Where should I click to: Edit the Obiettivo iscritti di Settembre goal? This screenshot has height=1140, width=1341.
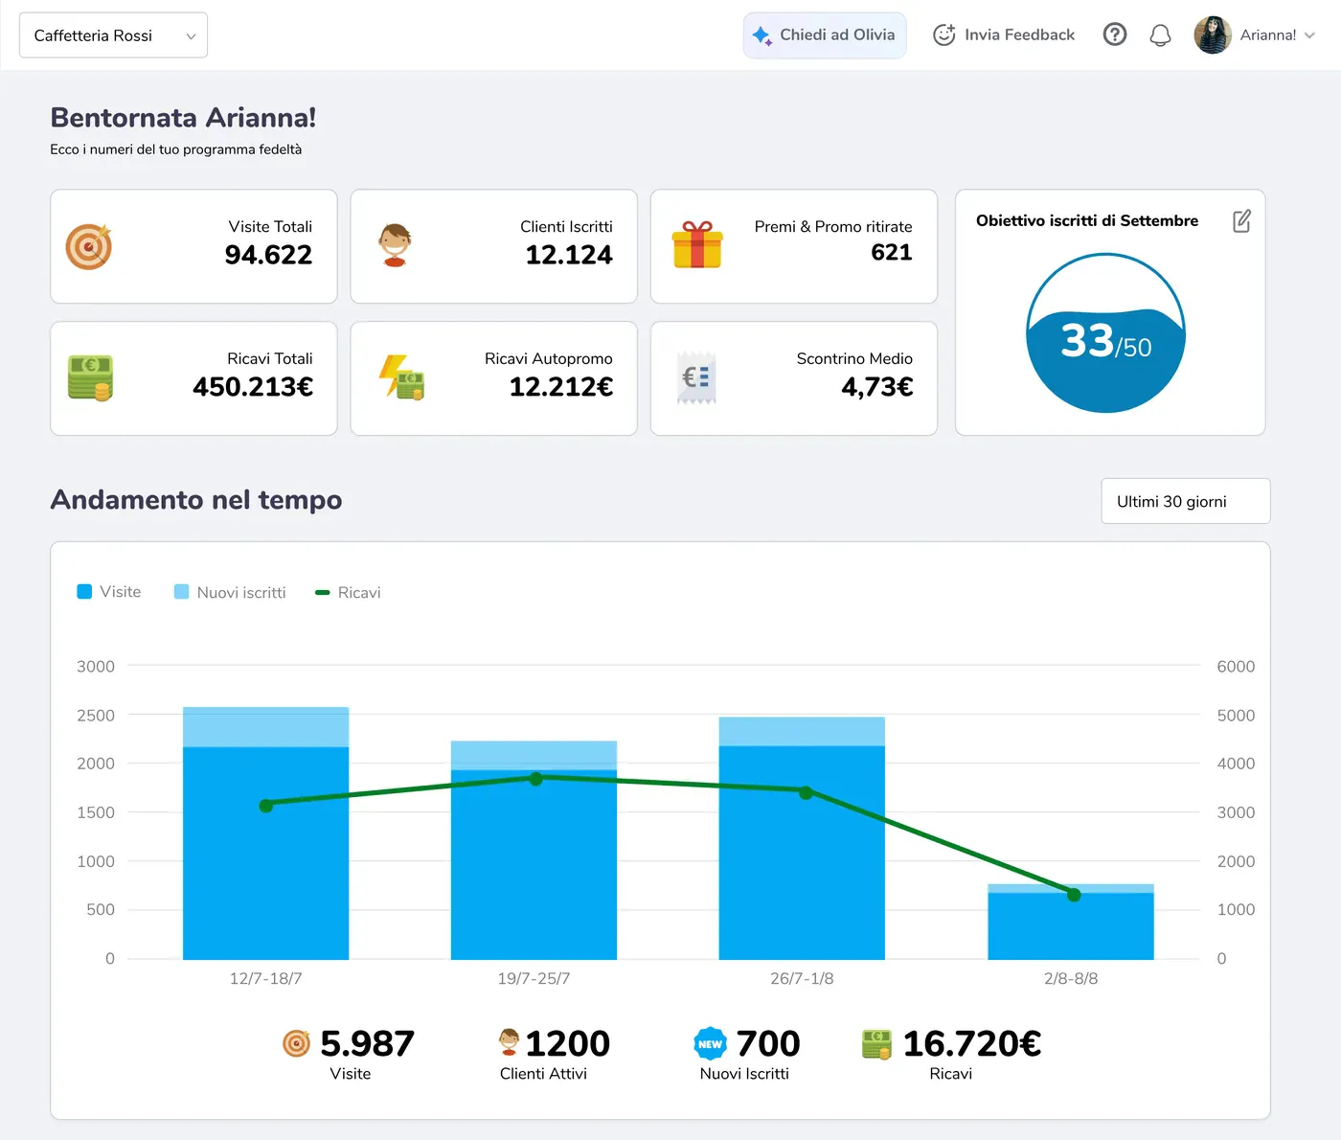[x=1241, y=221]
